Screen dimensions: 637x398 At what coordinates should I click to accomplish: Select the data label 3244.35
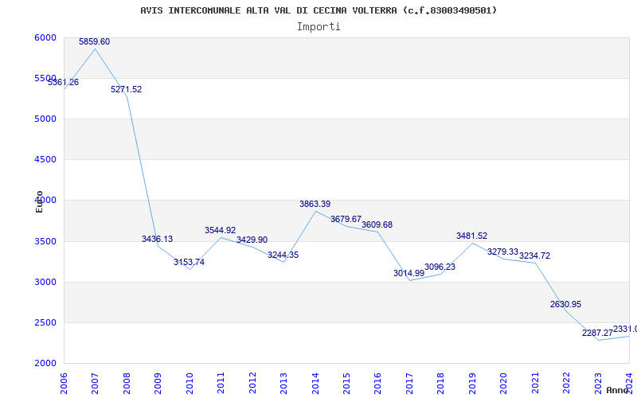click(283, 255)
